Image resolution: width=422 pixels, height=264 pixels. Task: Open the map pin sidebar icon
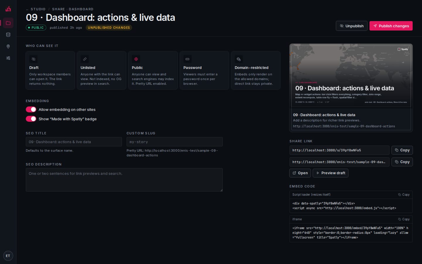click(8, 46)
